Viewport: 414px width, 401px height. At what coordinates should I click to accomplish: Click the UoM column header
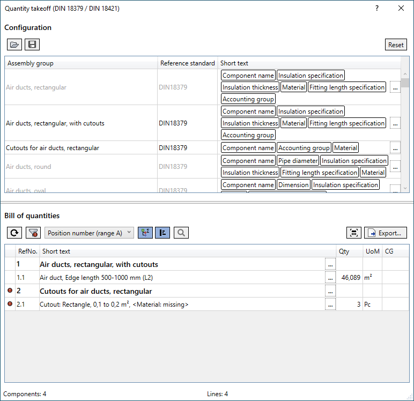click(x=372, y=251)
